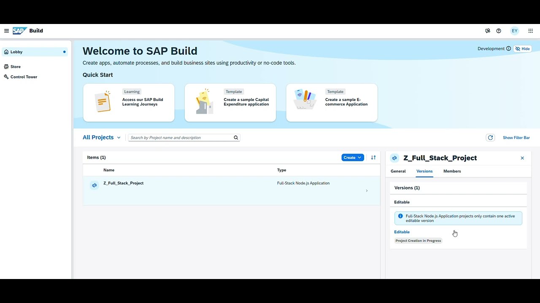The image size is (540, 303).
Task: Click the Template tag on Capital Expenditure card
Action: (x=234, y=92)
